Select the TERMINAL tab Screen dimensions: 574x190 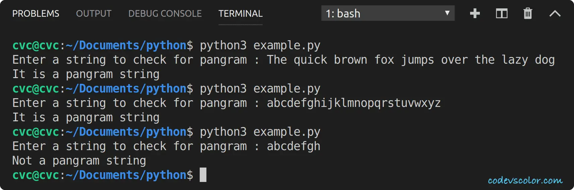tap(241, 13)
